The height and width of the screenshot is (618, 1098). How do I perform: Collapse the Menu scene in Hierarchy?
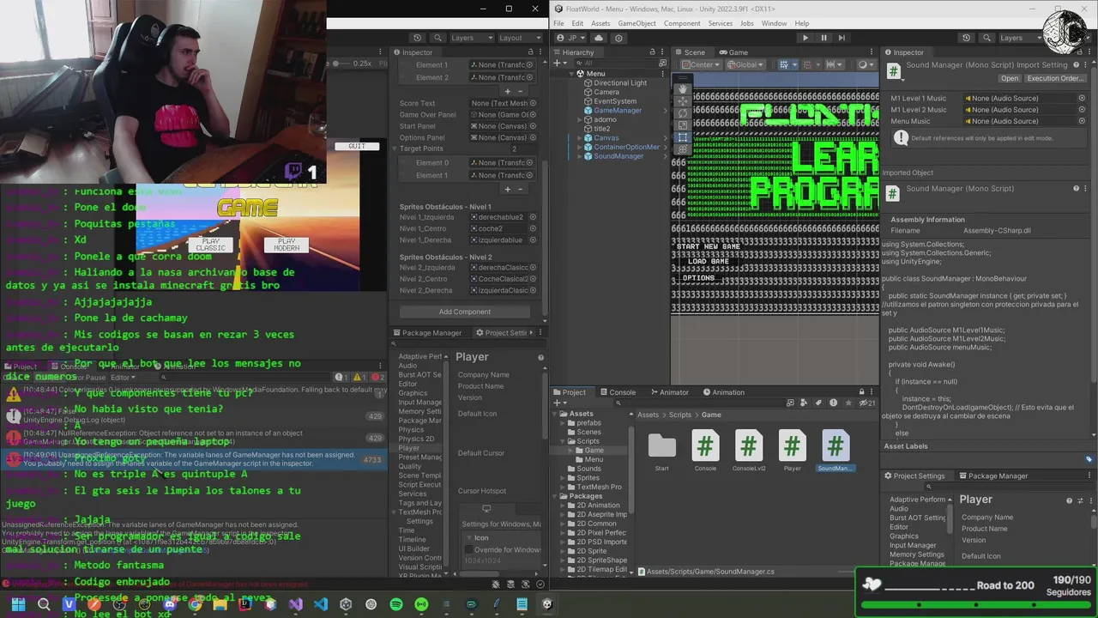(570, 74)
